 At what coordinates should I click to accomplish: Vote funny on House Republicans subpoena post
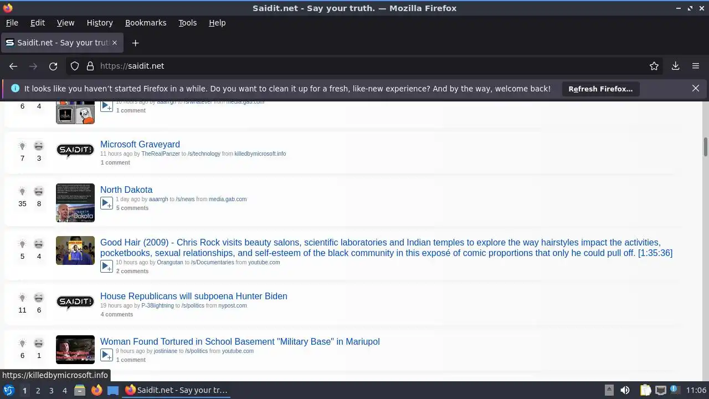(x=39, y=298)
